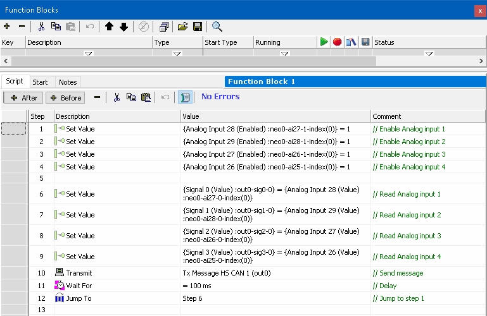Click the add function block plus icon
Viewport: 487px width, 316px height.
(x=7, y=27)
